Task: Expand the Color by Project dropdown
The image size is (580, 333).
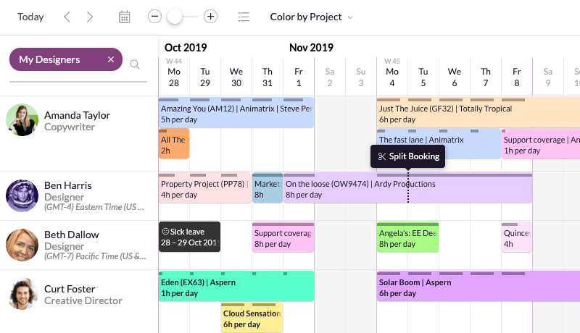Action: (311, 17)
